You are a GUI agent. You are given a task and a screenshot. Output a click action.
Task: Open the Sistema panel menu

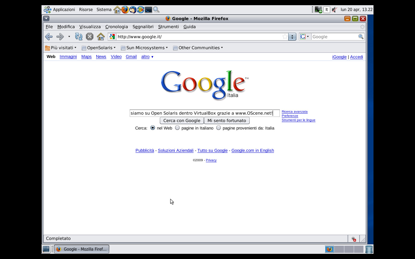point(104,10)
